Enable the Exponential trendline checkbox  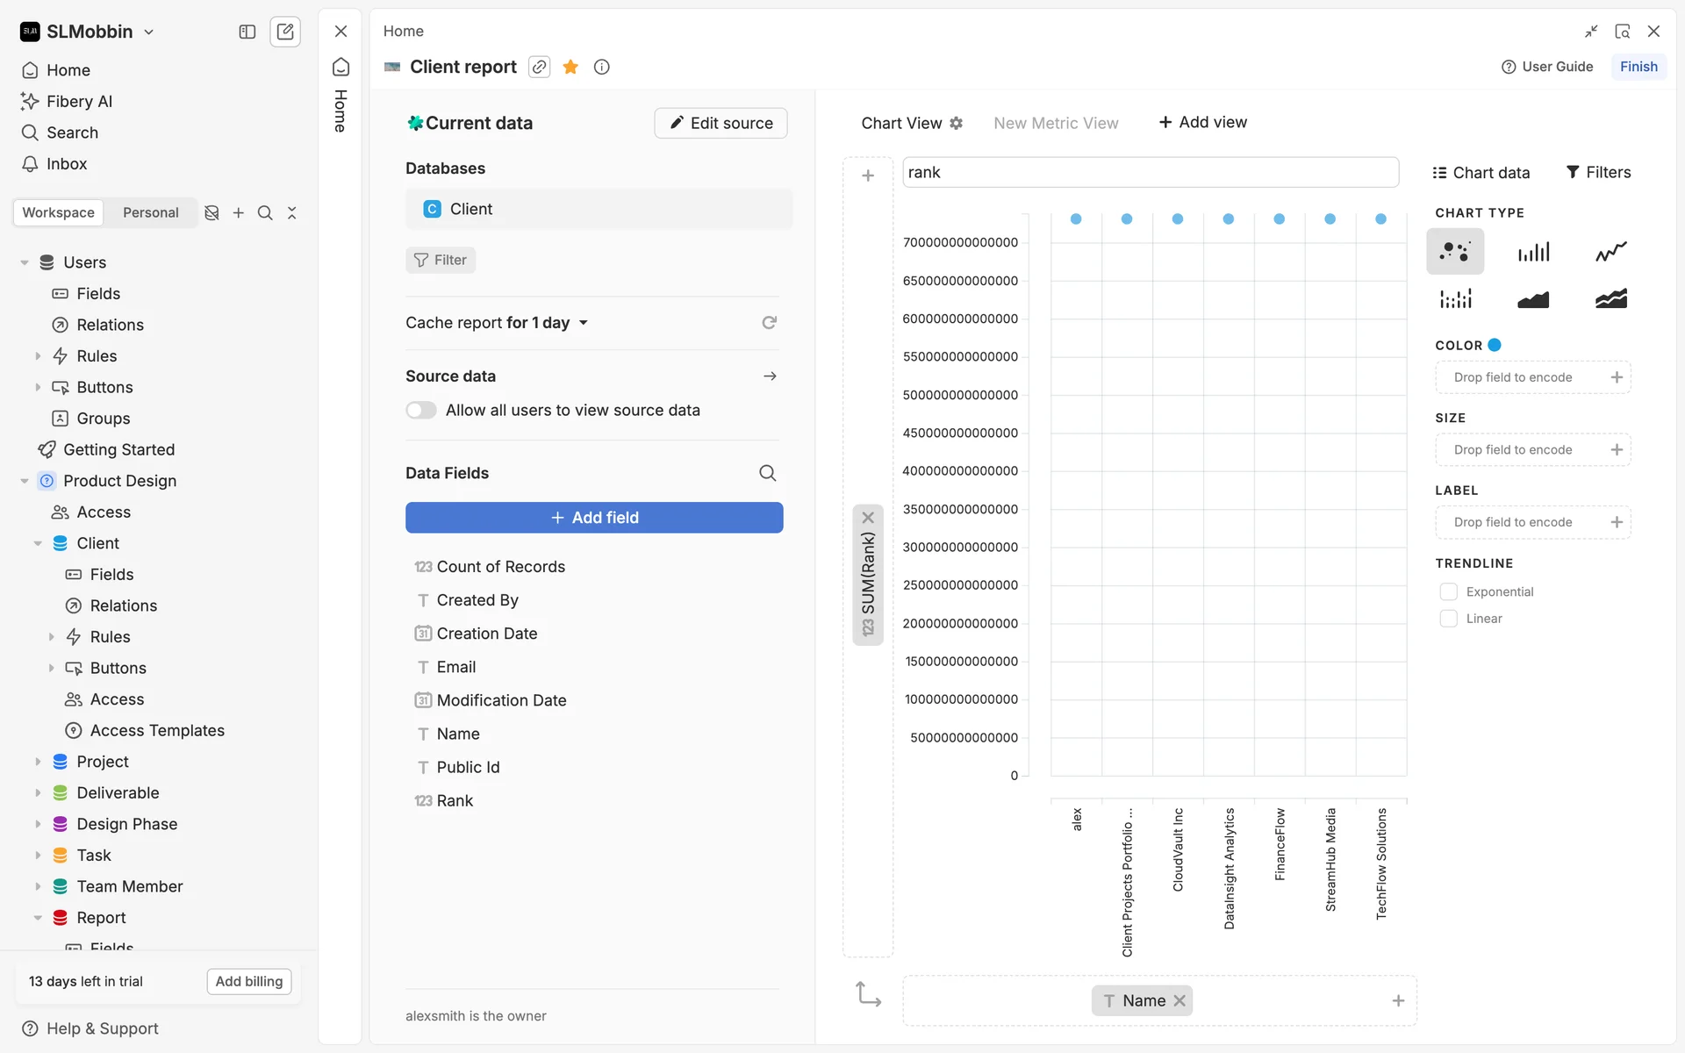pyautogui.click(x=1448, y=591)
